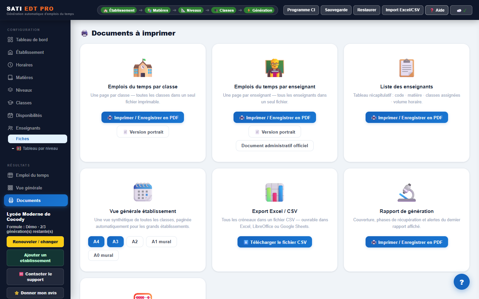Click Ajouter un établissement button
479x299 pixels.
[x=35, y=258]
